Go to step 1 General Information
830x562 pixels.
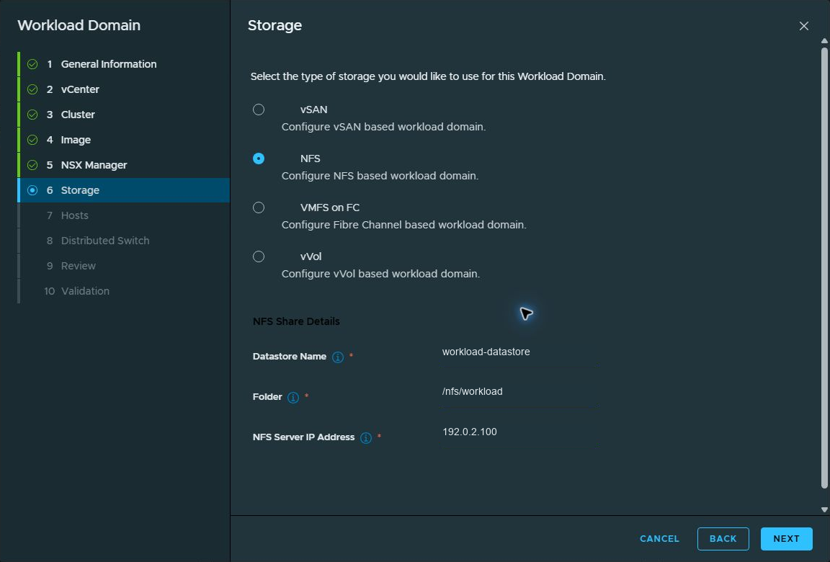click(x=125, y=64)
